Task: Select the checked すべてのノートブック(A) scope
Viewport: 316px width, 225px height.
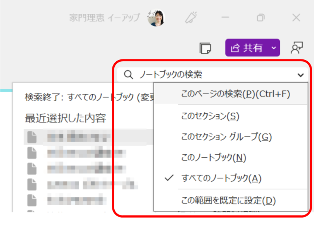Action: point(221,178)
